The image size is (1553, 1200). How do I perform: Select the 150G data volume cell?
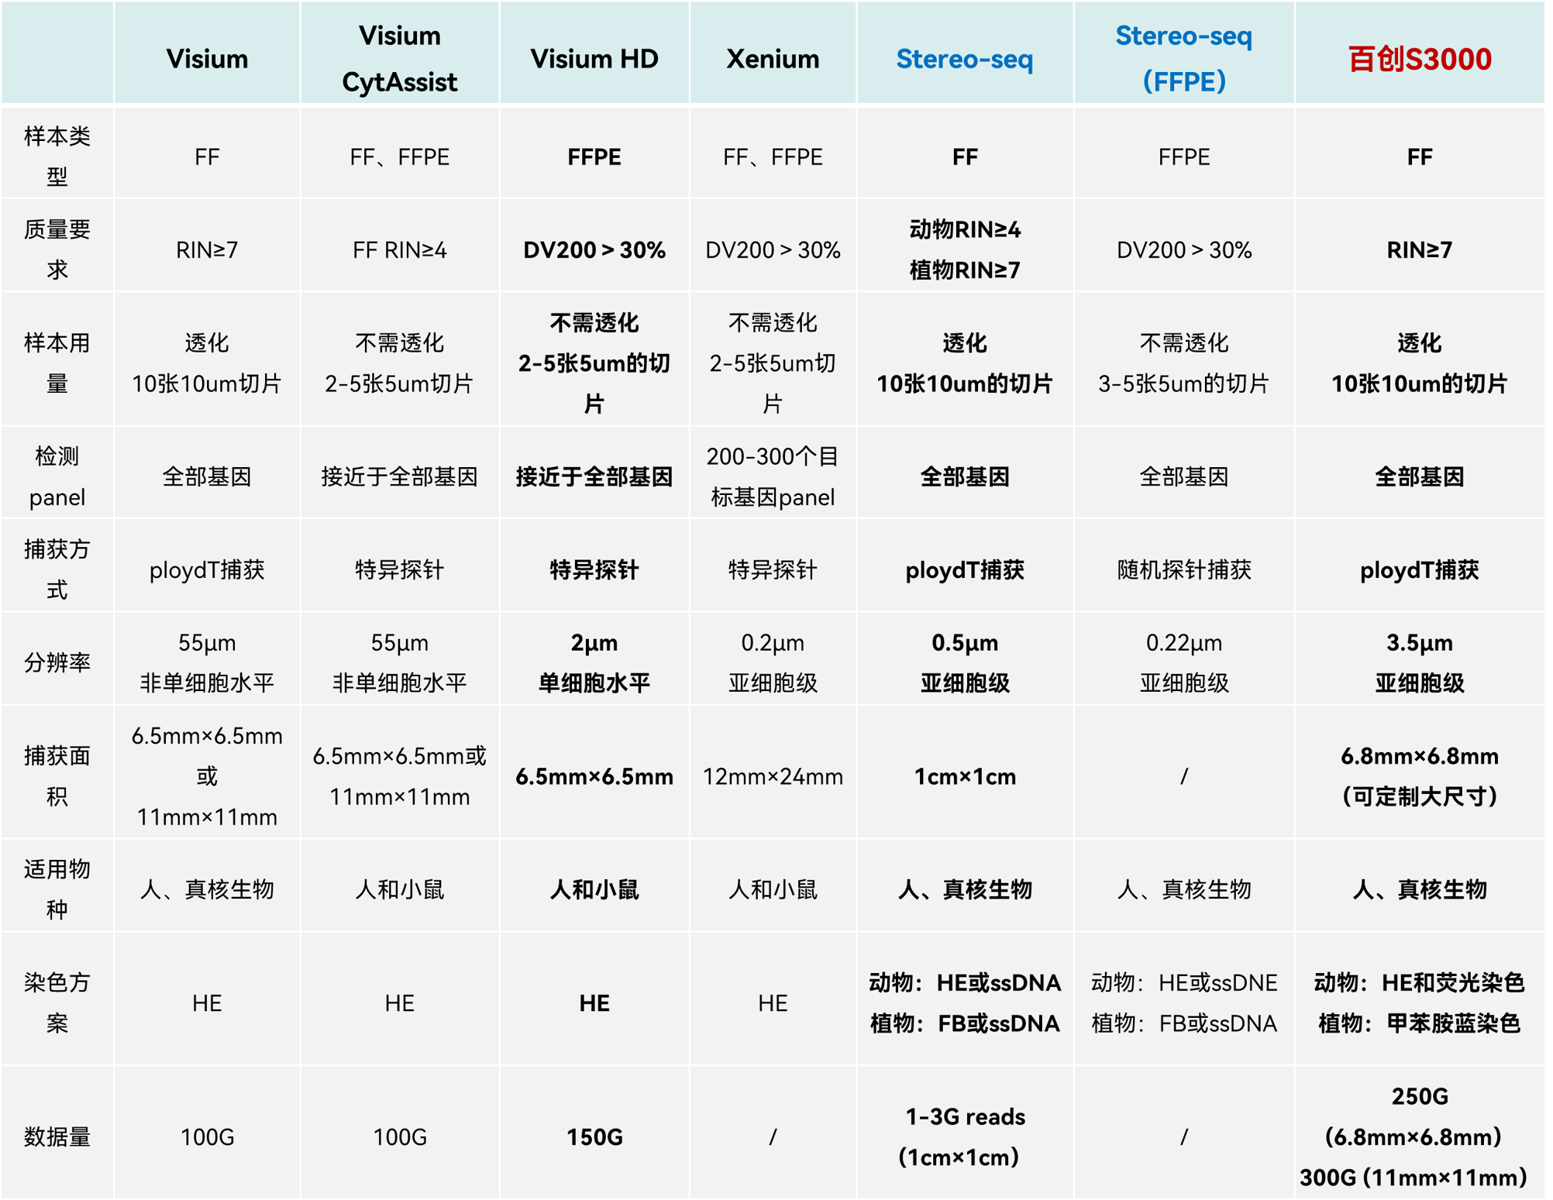click(594, 1136)
